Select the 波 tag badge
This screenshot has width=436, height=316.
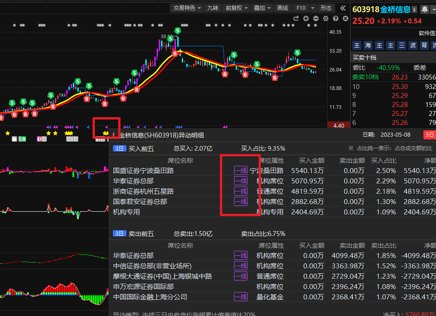pos(413,45)
